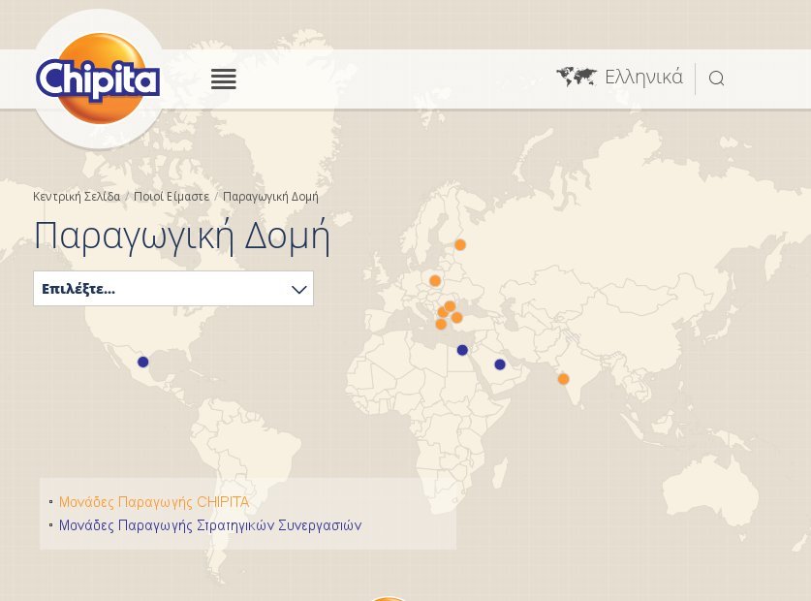This screenshot has height=601, width=811.
Task: Select the blue marker in Saudi Arabia
Action: (500, 364)
